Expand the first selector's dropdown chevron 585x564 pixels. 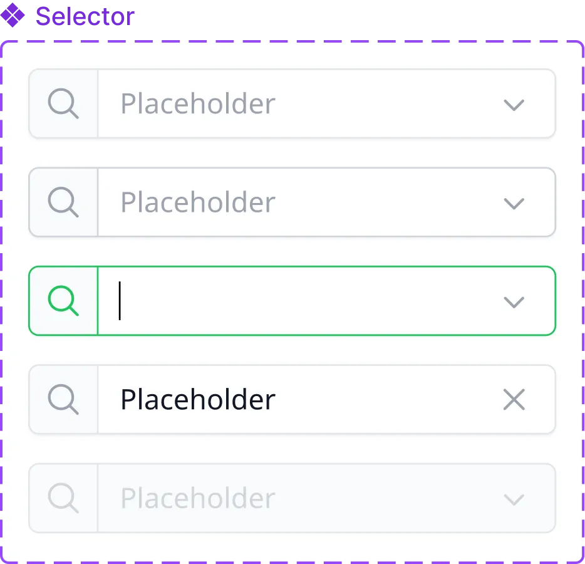514,105
